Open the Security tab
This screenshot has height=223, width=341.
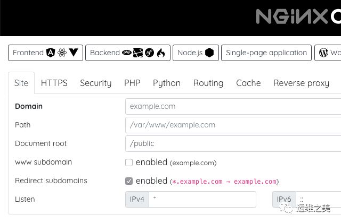click(96, 83)
